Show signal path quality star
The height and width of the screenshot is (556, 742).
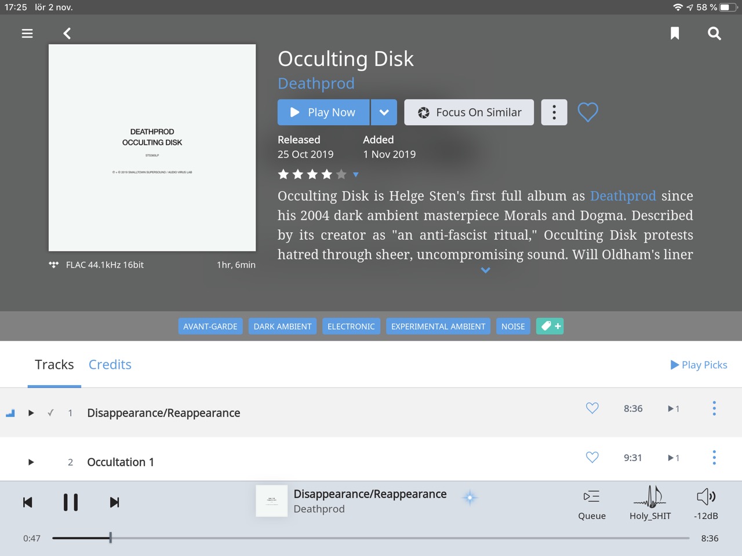470,497
